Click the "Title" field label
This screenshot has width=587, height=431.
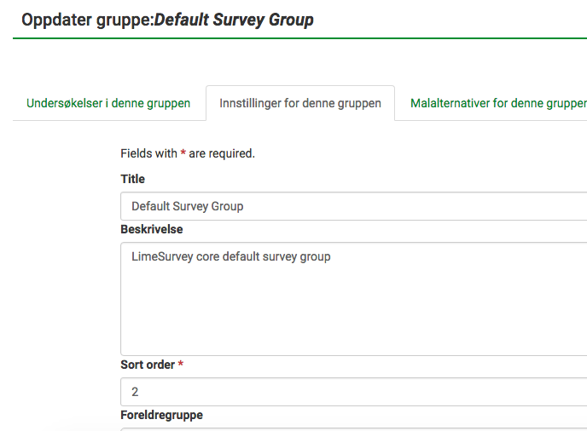(133, 179)
